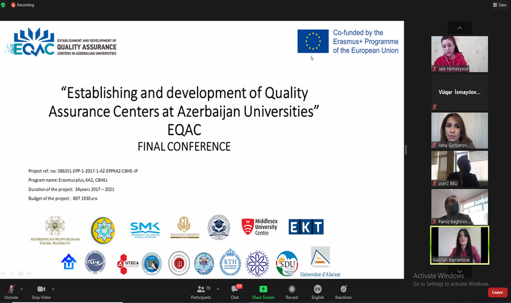The height and width of the screenshot is (303, 511).
Task: Open English interpretation language option
Action: pyautogui.click(x=318, y=291)
